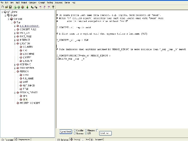
Task: Click the purple exclamation toolbar icon
Action: coord(44,7)
